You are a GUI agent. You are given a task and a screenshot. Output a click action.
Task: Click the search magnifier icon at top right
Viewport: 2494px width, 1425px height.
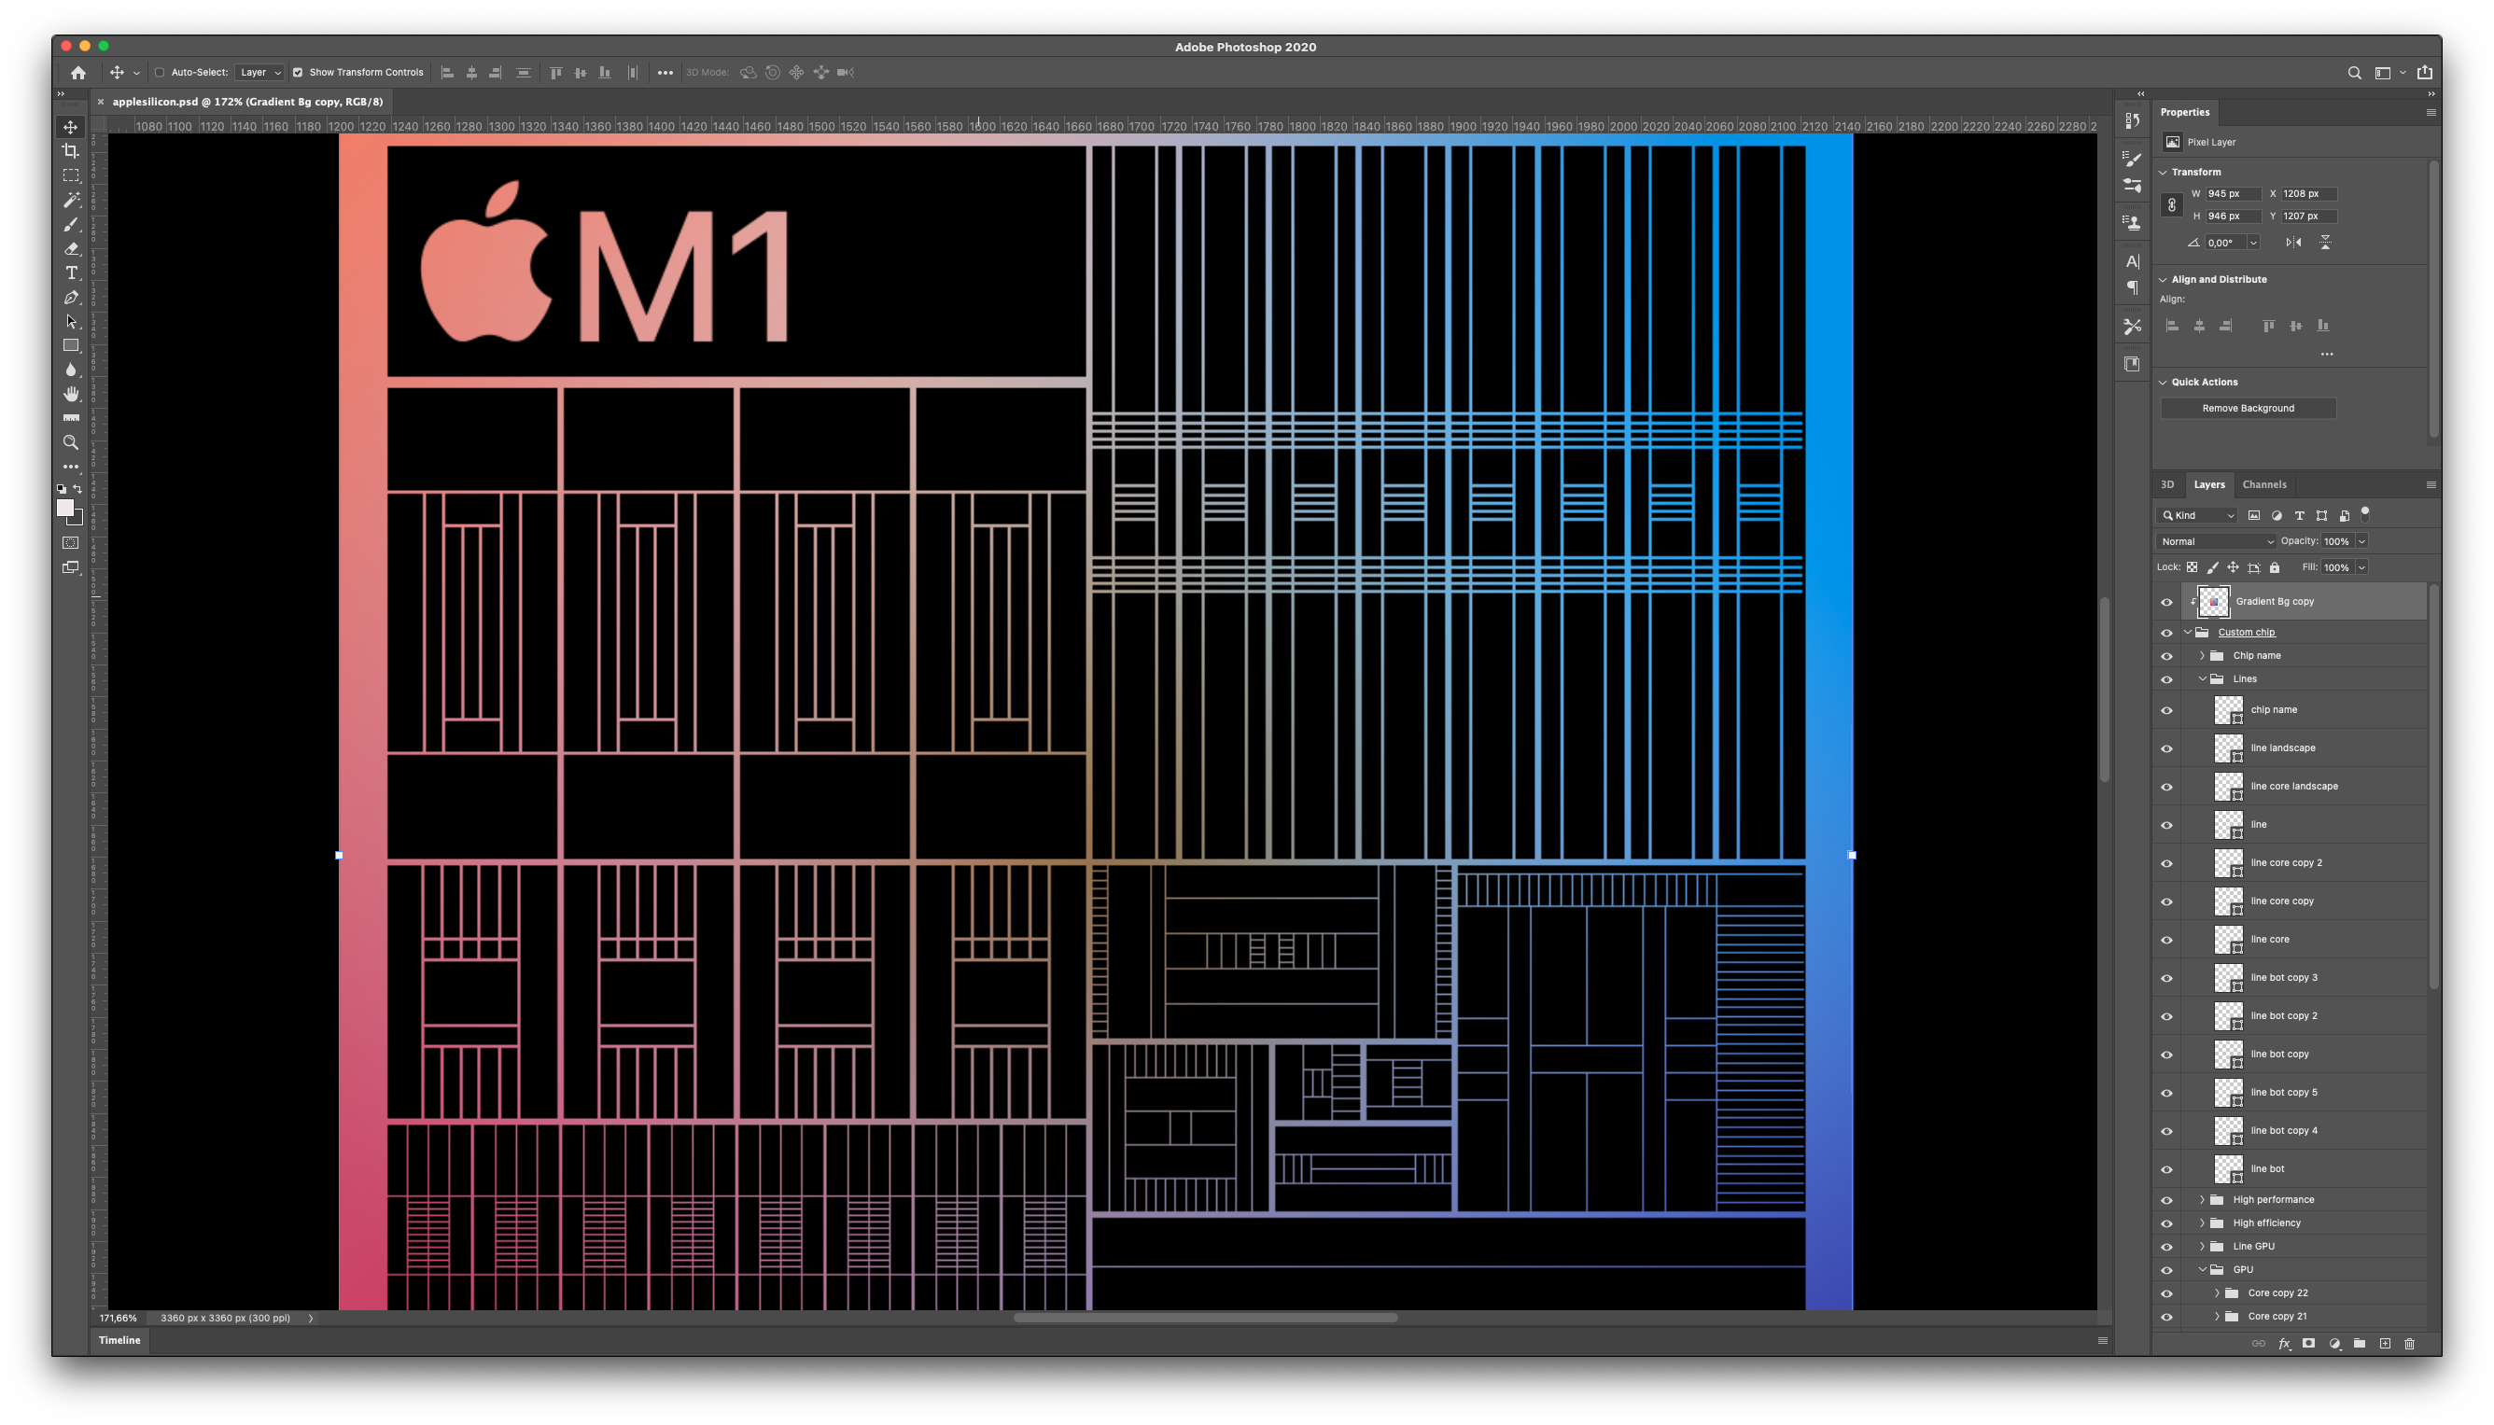coord(2354,73)
